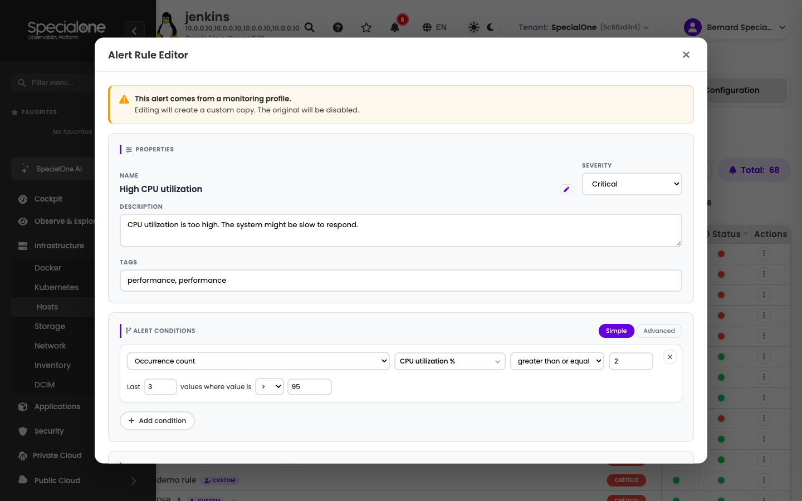Click the Observe & Explore eye icon
Viewport: 802px width, 501px height.
[x=23, y=221]
